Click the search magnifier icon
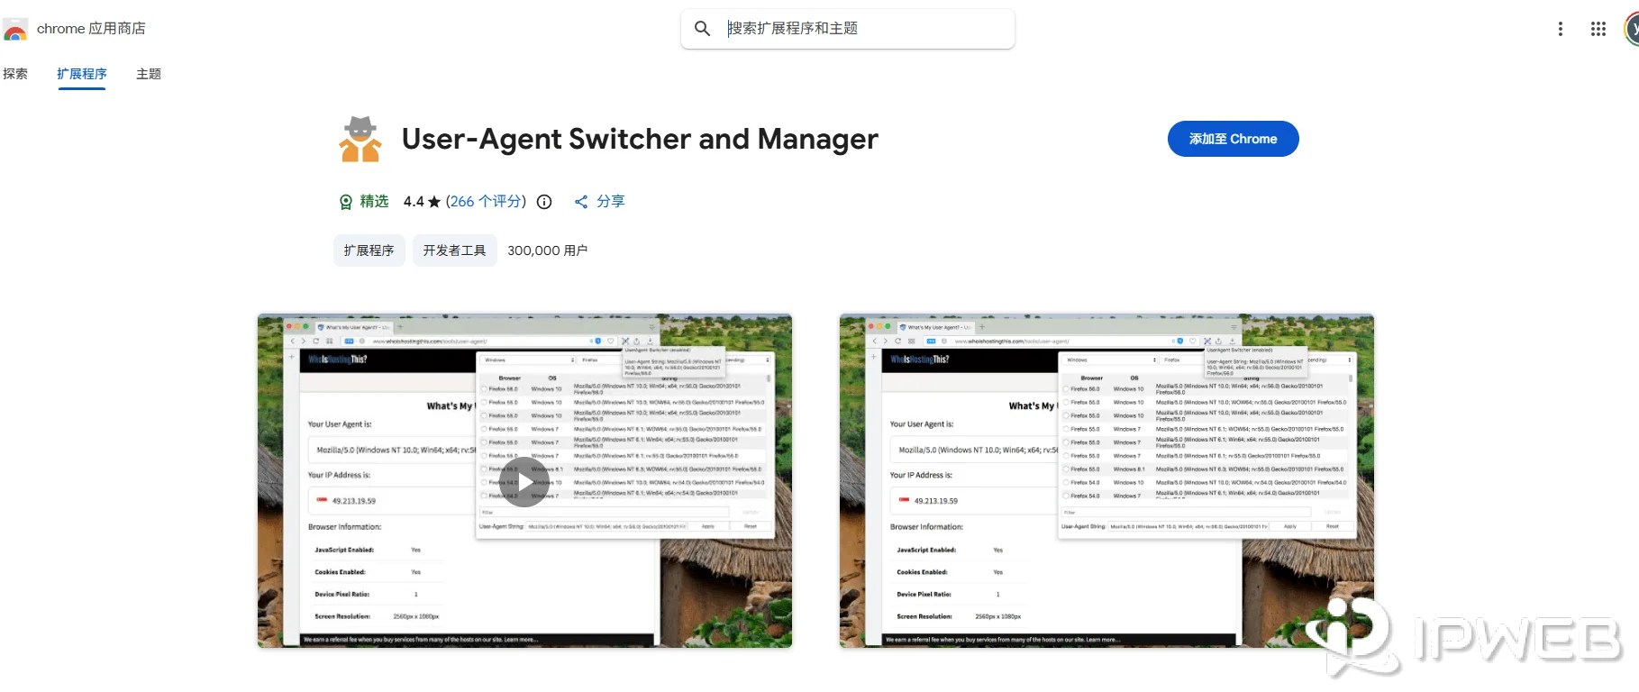This screenshot has width=1639, height=692. pyautogui.click(x=703, y=29)
